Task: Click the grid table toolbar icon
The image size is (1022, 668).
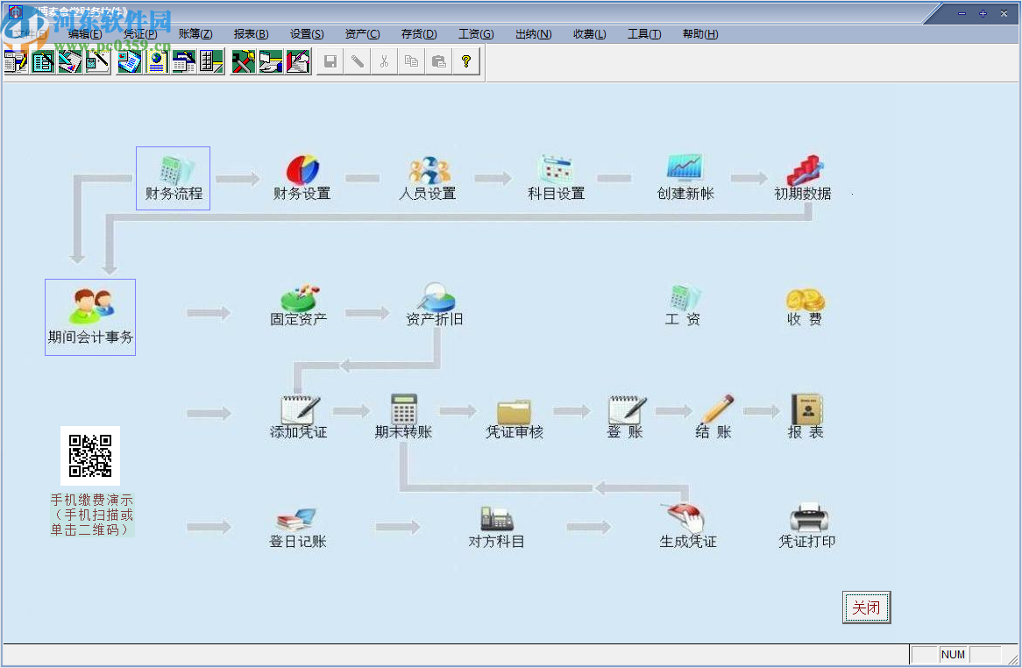Action: click(211, 61)
